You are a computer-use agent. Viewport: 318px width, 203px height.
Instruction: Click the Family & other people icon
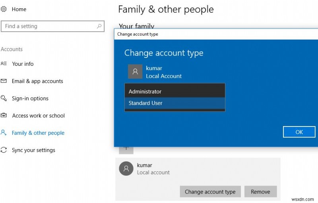4,133
